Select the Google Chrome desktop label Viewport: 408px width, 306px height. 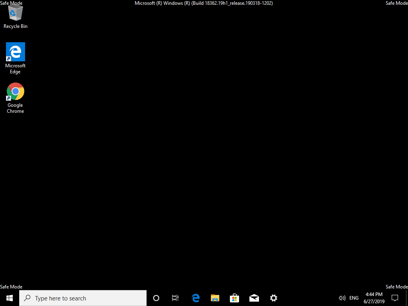coord(15,108)
